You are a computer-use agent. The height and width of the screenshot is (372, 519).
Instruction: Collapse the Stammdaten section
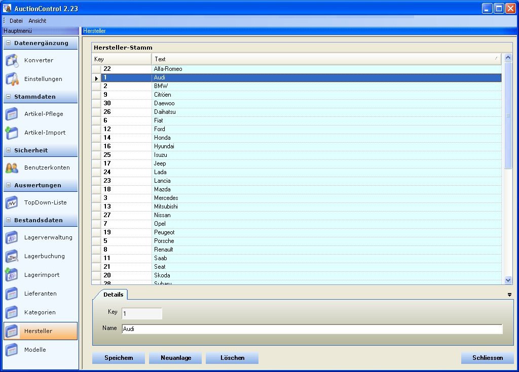(9, 97)
